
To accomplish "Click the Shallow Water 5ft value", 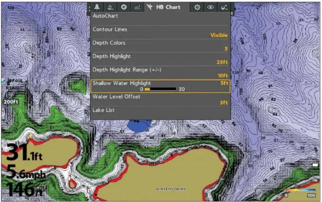I will point(224,83).
